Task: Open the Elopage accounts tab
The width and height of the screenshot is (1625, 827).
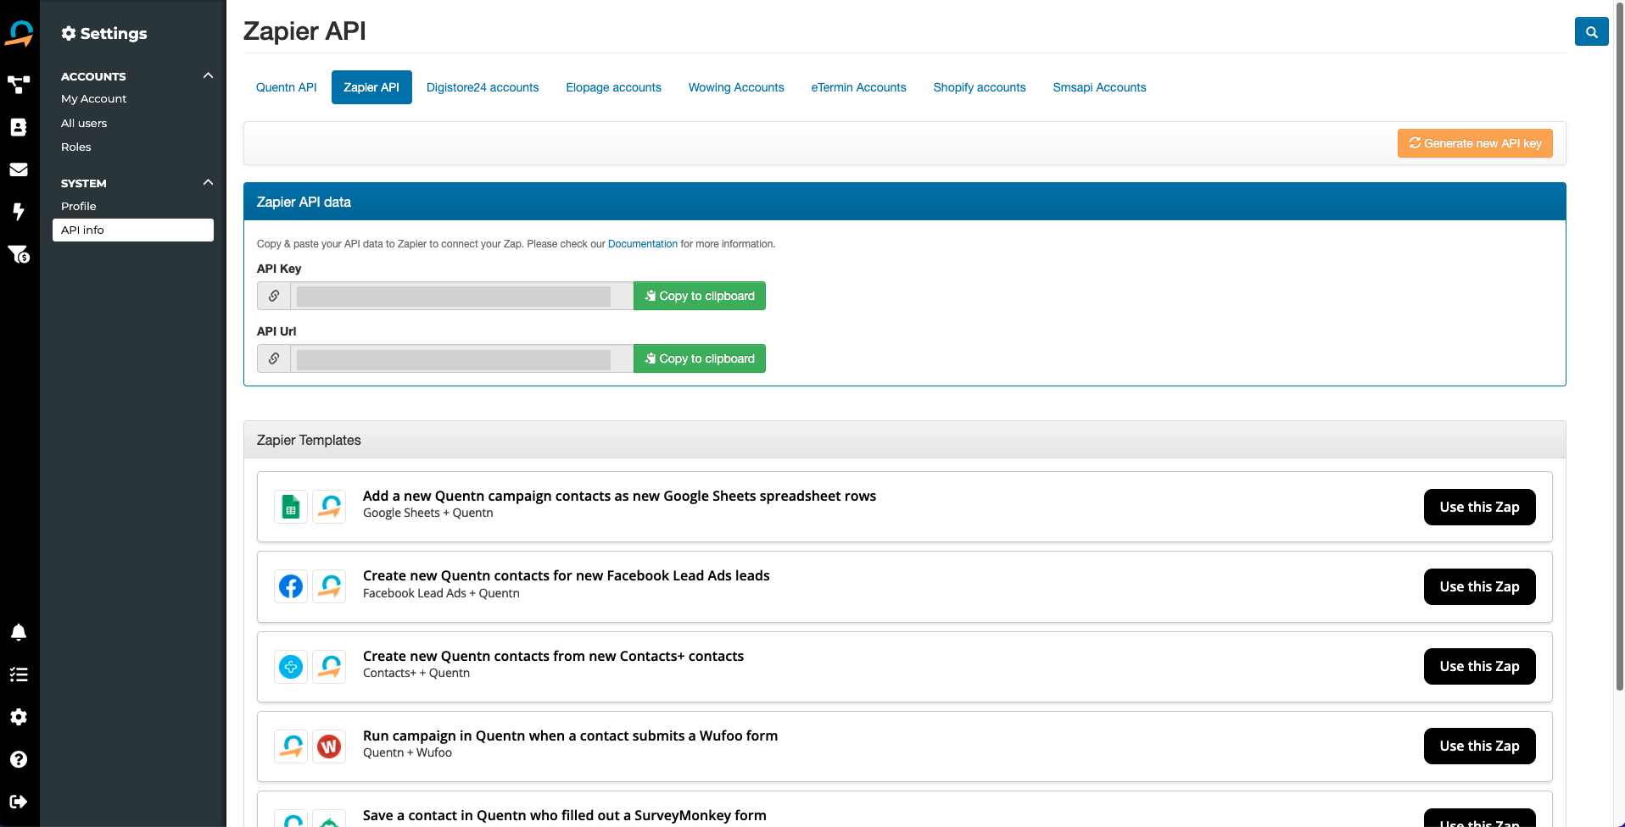Action: click(614, 87)
